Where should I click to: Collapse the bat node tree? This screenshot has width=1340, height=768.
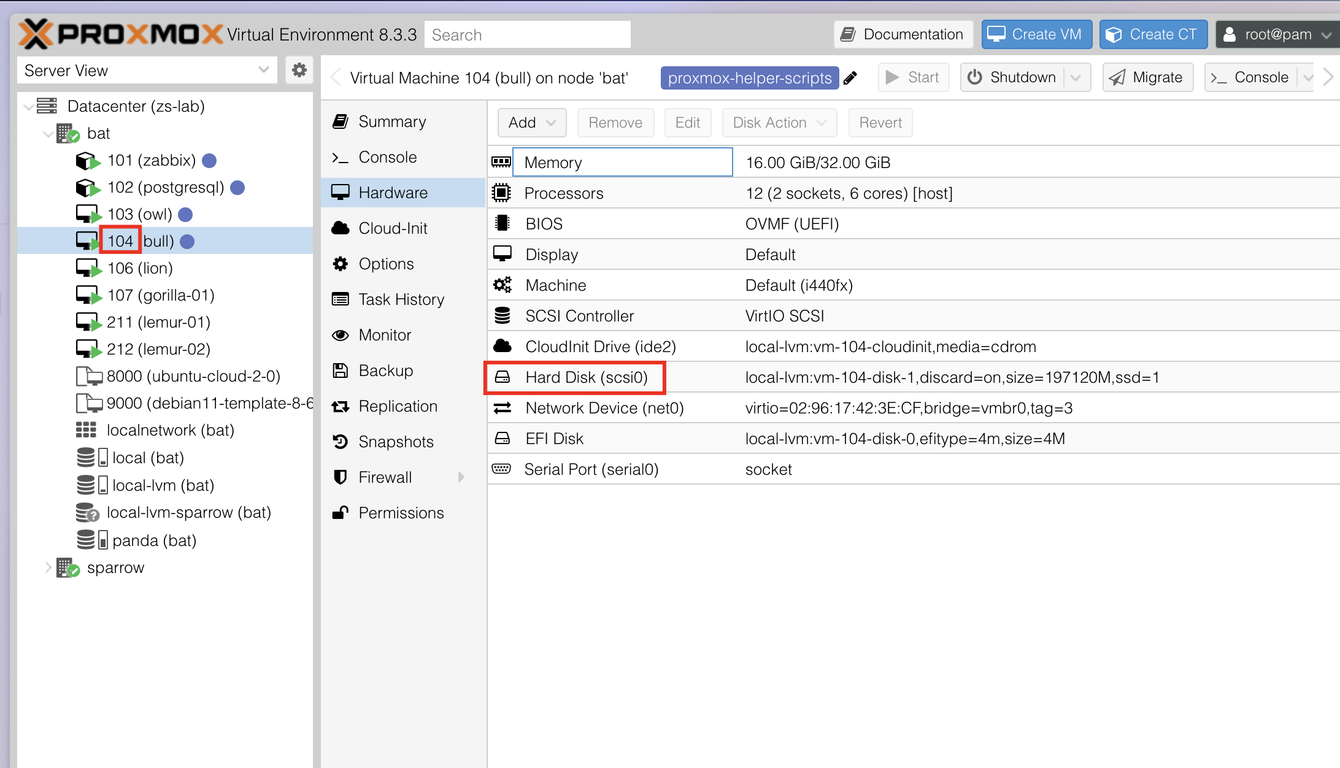point(48,134)
